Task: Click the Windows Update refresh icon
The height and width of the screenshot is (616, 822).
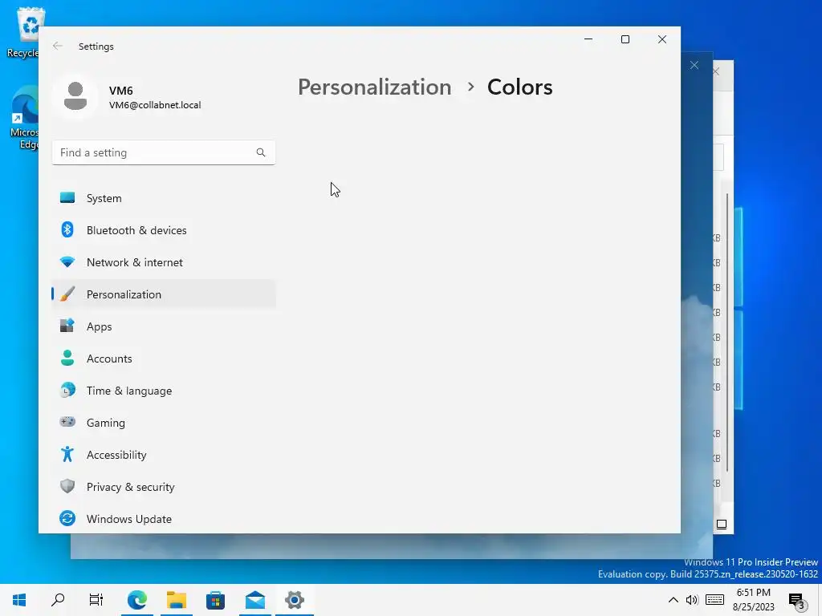Action: 67,518
